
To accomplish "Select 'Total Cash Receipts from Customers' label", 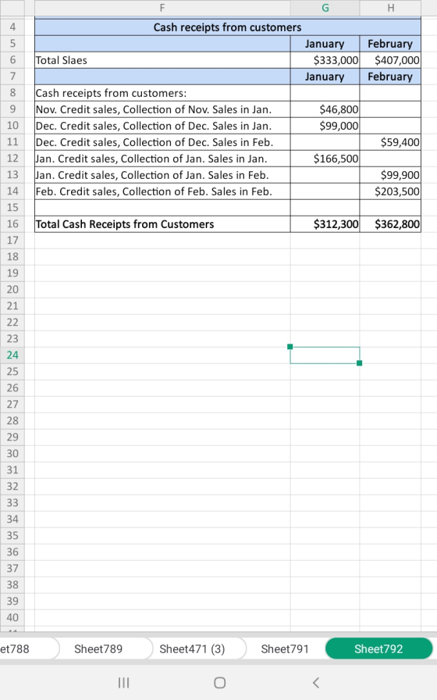I will 162,224.
